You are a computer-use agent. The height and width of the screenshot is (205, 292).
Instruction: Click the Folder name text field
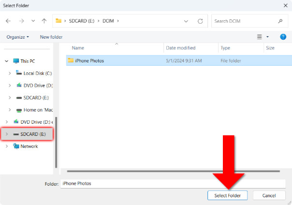coord(173,184)
